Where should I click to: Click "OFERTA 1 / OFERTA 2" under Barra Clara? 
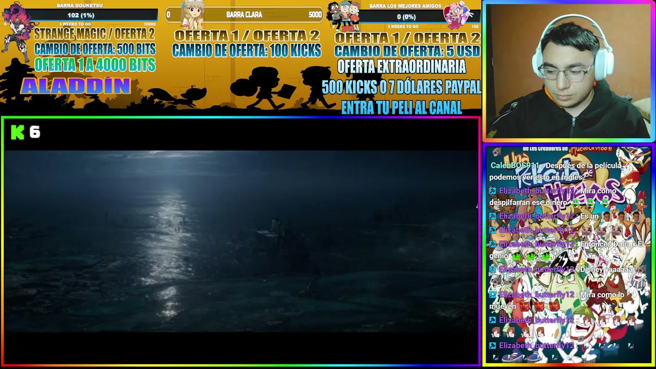click(247, 36)
